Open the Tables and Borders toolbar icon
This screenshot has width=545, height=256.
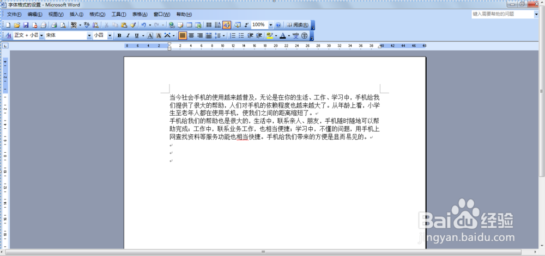180,25
